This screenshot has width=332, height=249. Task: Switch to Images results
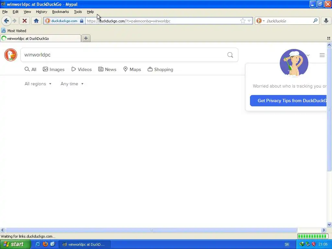point(53,69)
